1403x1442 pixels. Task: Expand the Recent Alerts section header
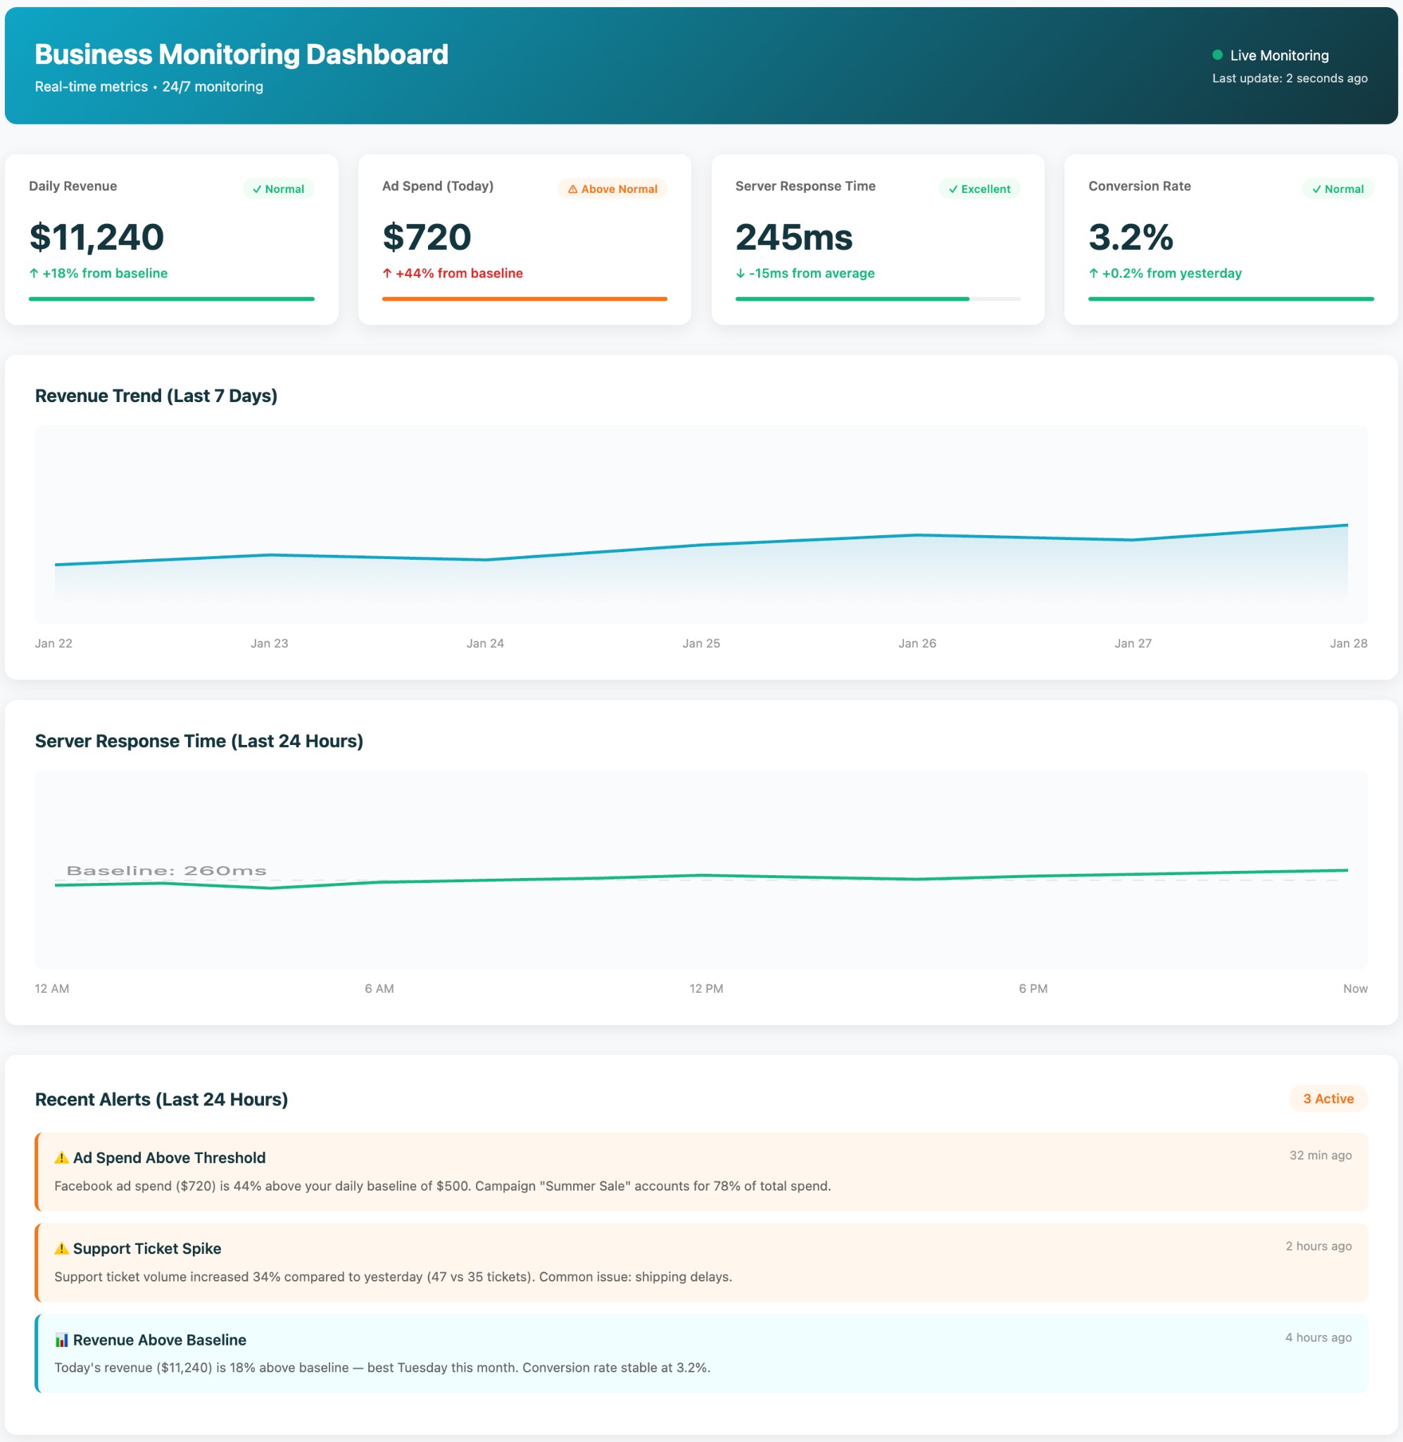(x=161, y=1098)
